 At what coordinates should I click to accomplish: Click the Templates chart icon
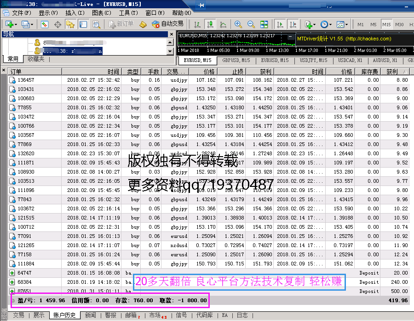(340, 24)
